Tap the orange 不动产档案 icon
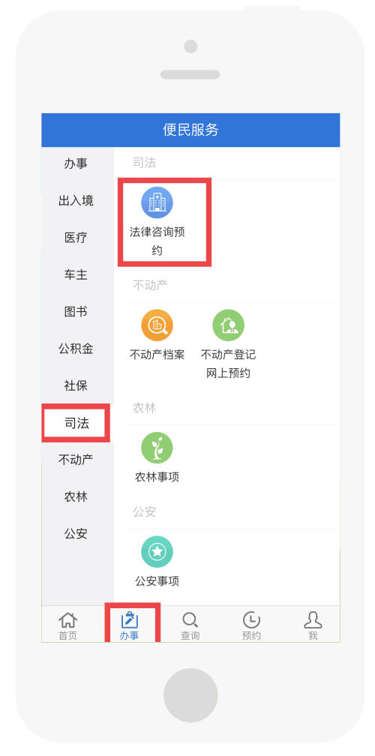Viewport: 375px width, 756px height. coord(157,325)
